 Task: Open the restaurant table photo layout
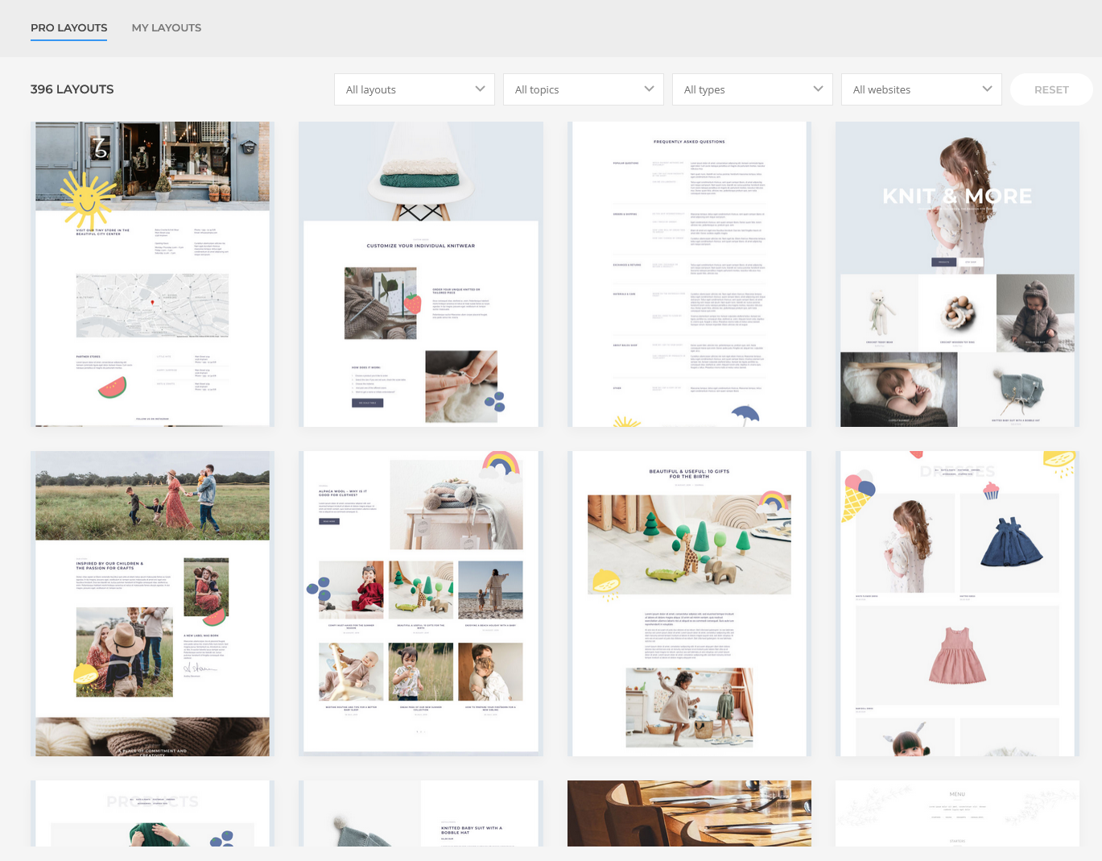[x=689, y=813]
